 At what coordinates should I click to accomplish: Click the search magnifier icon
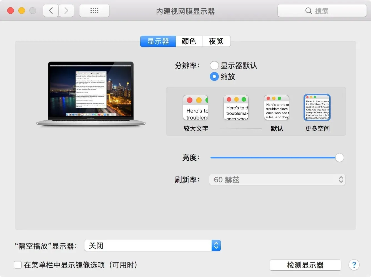(x=309, y=11)
